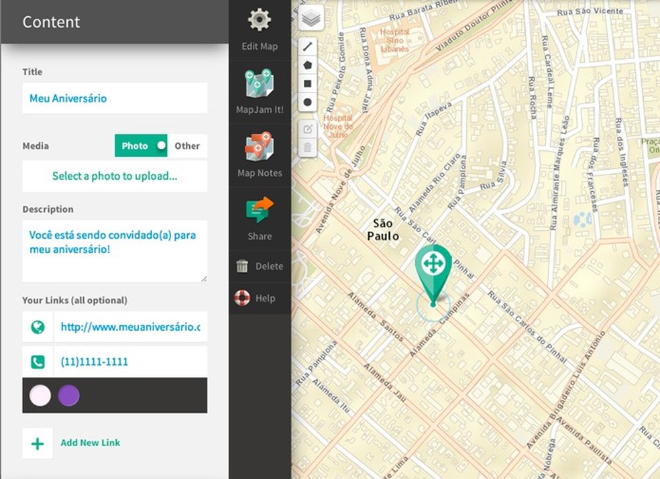Viewport: 660px width, 479px height.
Task: Click Select a photo to upload
Action: pyautogui.click(x=115, y=176)
